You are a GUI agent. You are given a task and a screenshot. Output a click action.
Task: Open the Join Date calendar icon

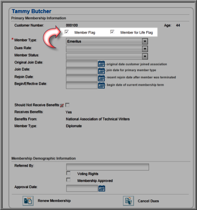click(x=101, y=71)
